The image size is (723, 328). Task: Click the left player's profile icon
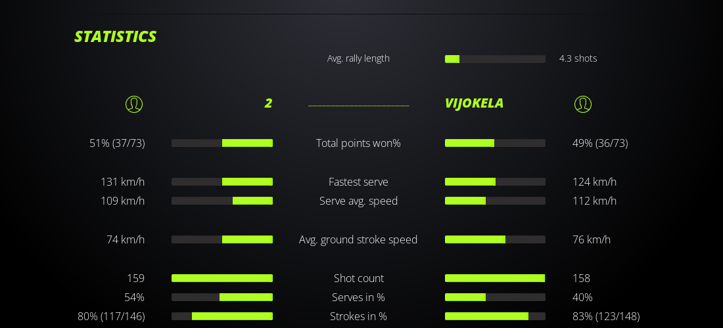[x=134, y=104]
